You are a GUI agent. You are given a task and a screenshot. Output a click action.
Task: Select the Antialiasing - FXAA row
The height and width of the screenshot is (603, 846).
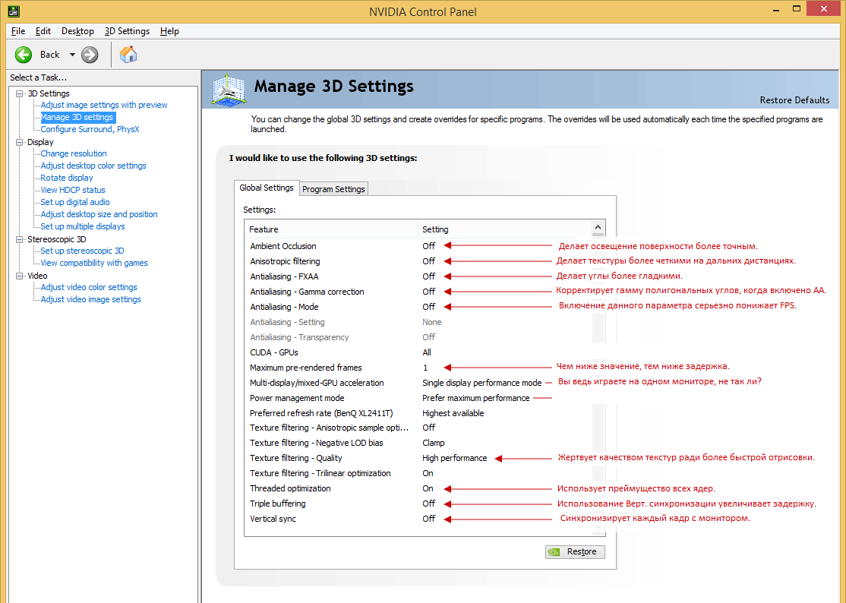point(418,276)
